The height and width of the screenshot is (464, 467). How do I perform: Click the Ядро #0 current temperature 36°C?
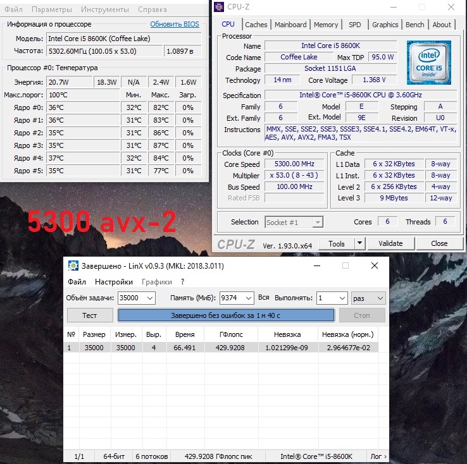pos(83,107)
